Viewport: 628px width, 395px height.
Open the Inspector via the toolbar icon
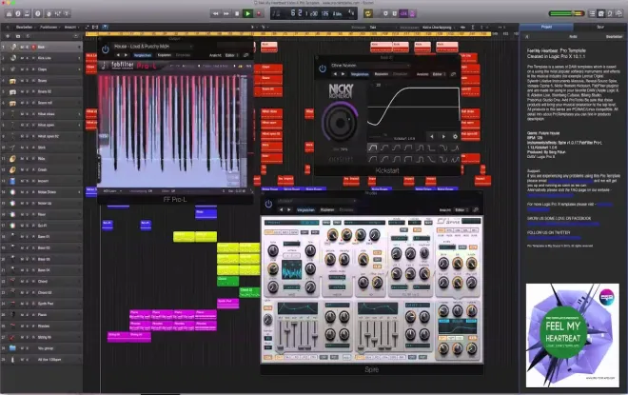coord(18,13)
